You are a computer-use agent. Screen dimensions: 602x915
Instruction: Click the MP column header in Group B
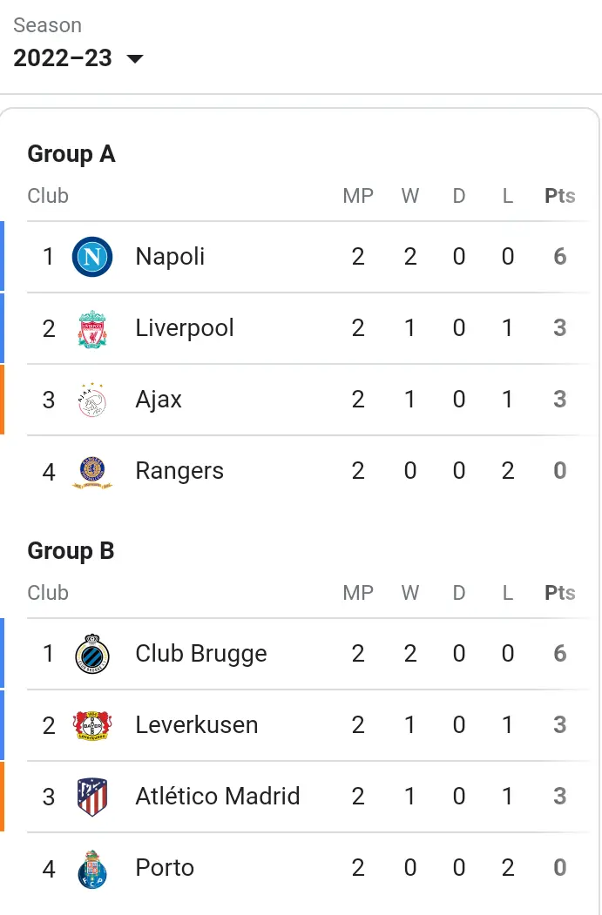point(358,593)
